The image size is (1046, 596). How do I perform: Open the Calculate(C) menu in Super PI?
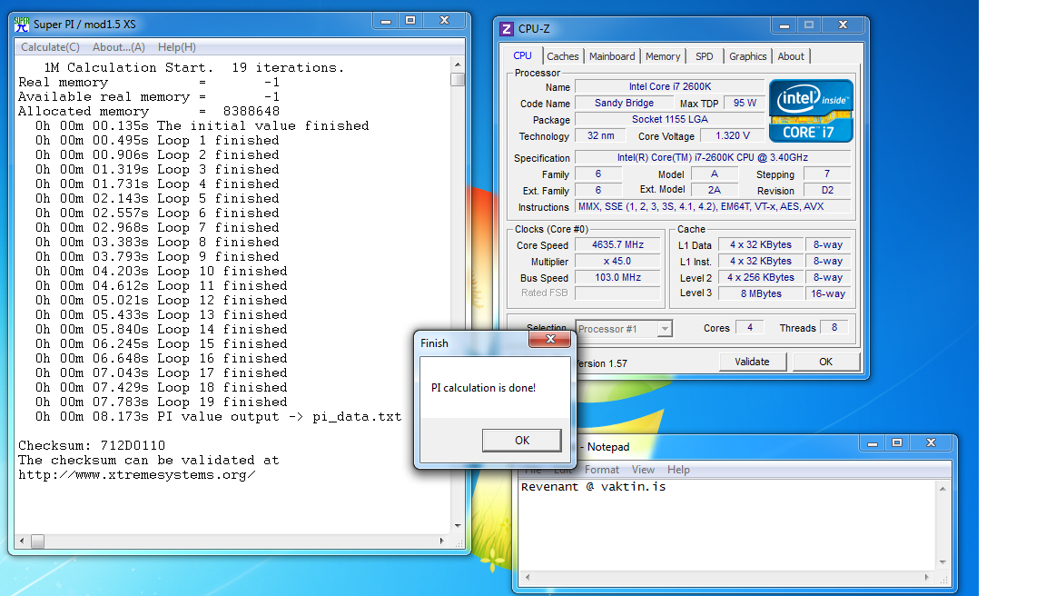pos(50,47)
